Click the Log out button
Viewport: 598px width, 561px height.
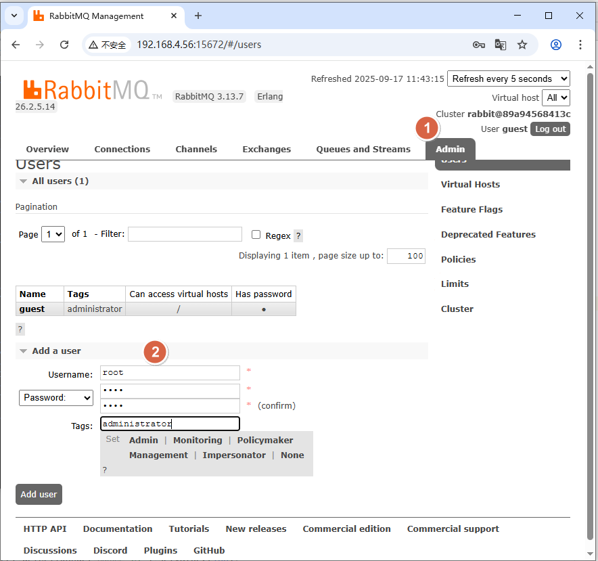click(x=550, y=129)
